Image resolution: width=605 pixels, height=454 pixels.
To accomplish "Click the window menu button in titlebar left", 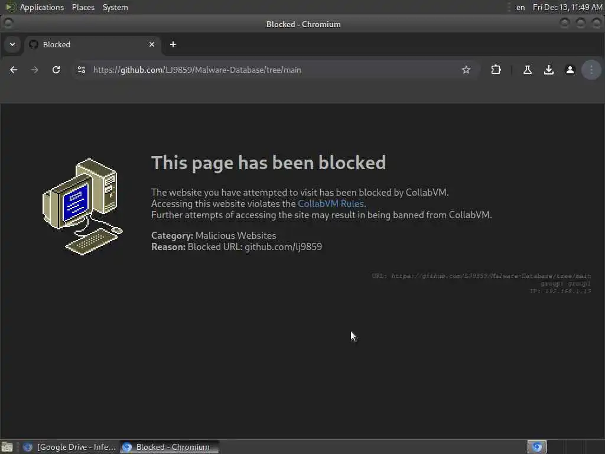I will [x=8, y=24].
